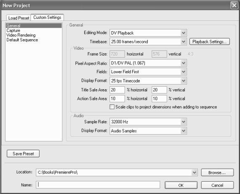Select the Custom Settings tab
The image size is (240, 194).
tap(47, 17)
